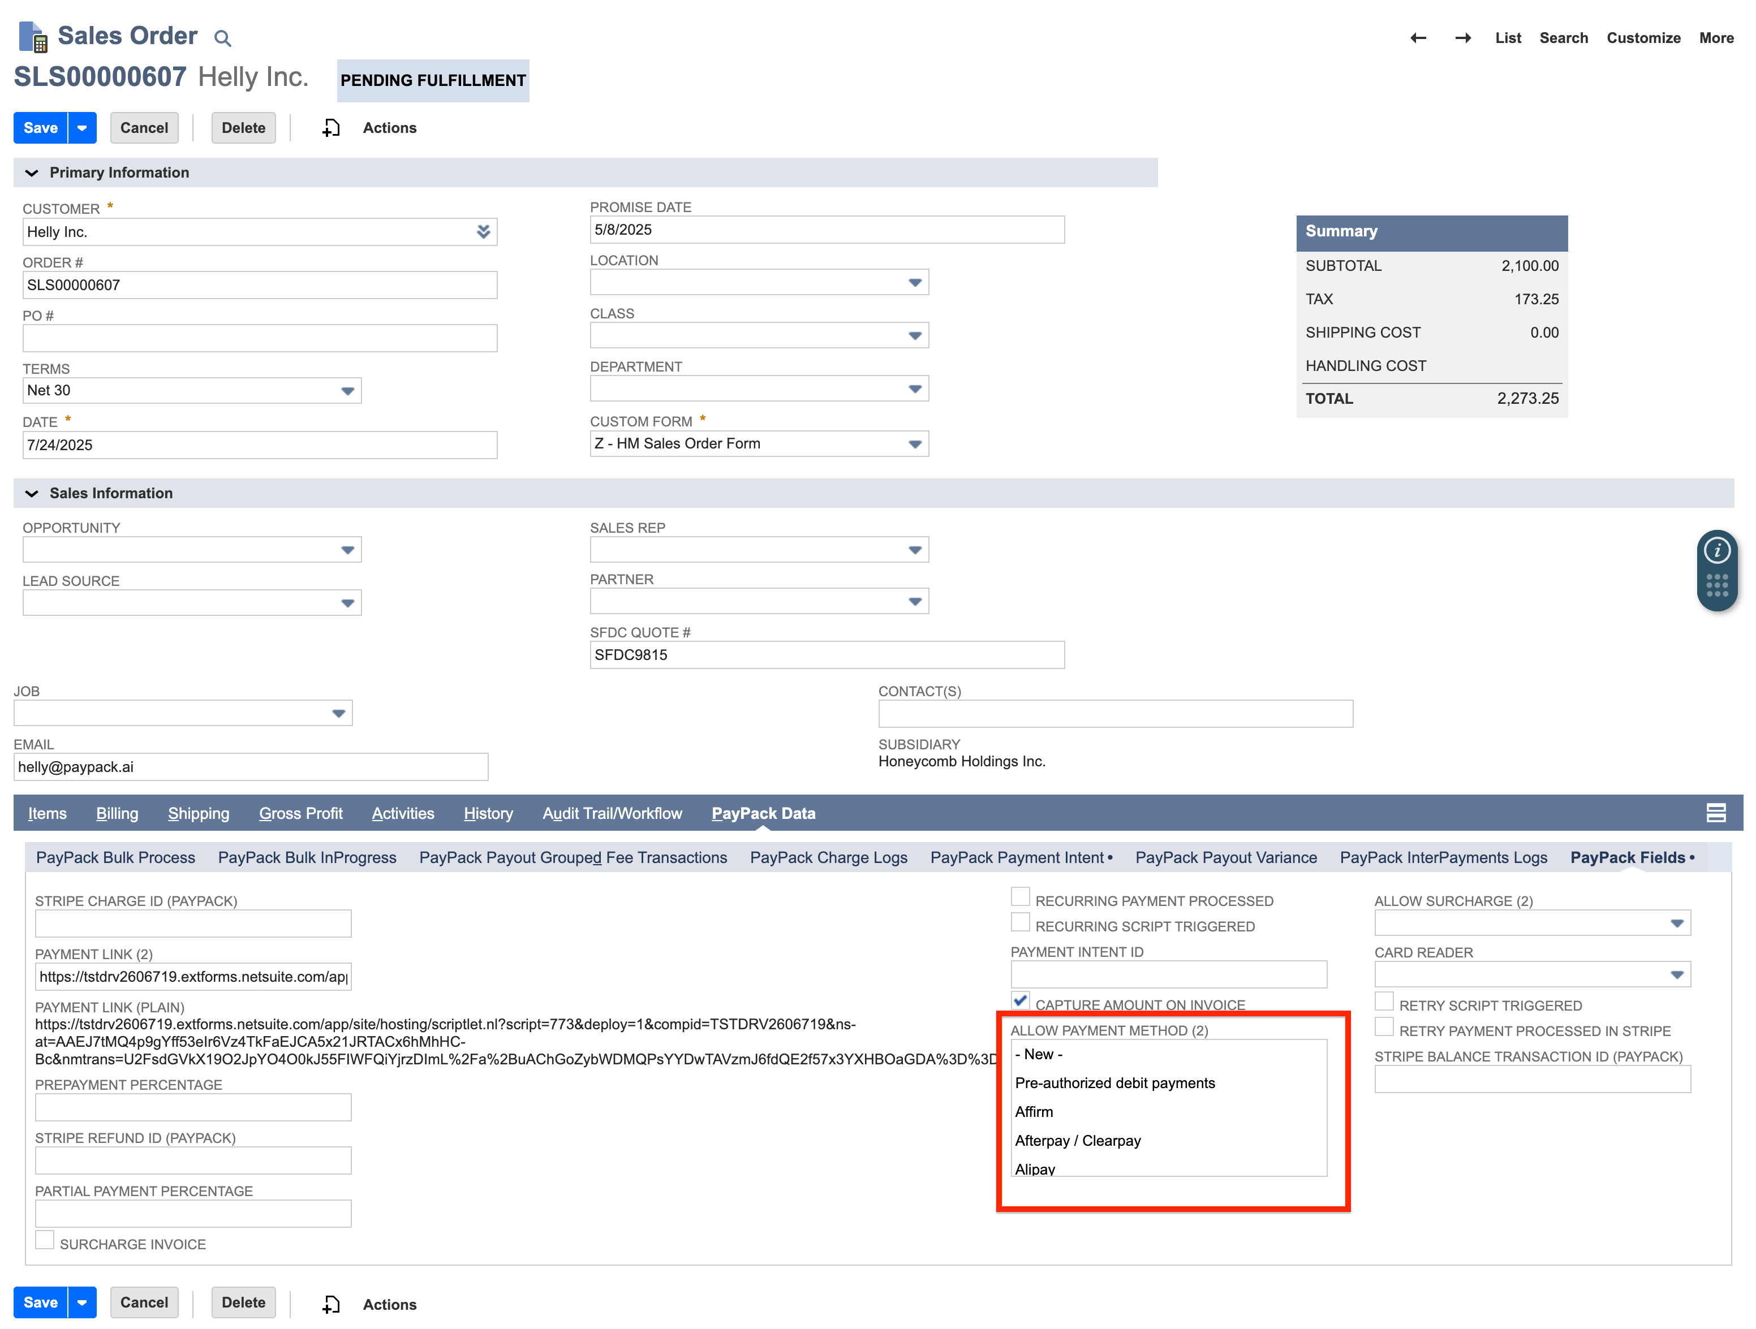
Task: Open the Billing tab
Action: point(117,813)
